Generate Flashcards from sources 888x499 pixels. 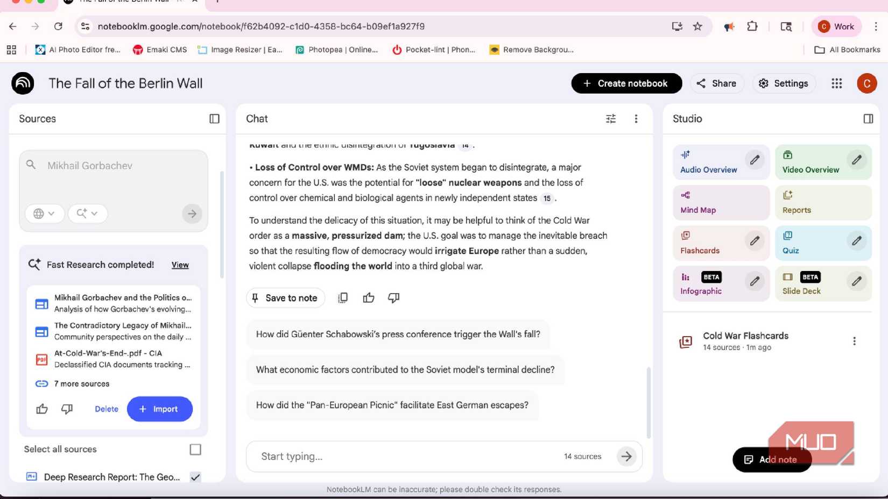coord(700,243)
